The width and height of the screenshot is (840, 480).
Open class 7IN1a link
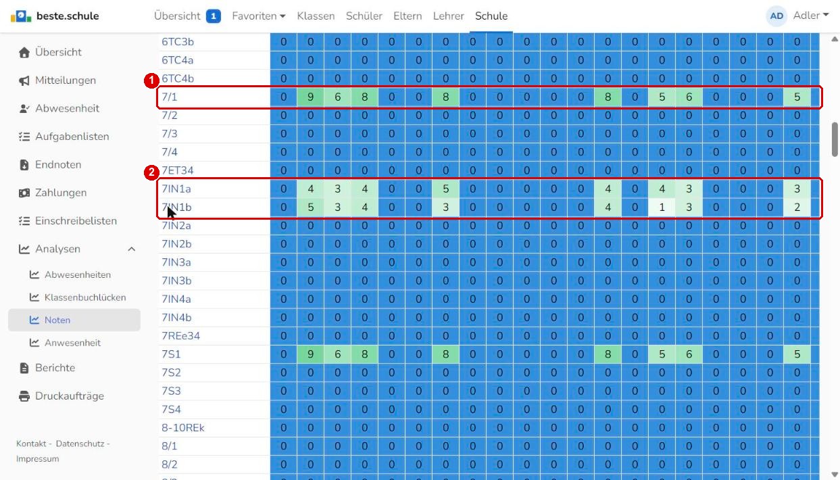176,189
